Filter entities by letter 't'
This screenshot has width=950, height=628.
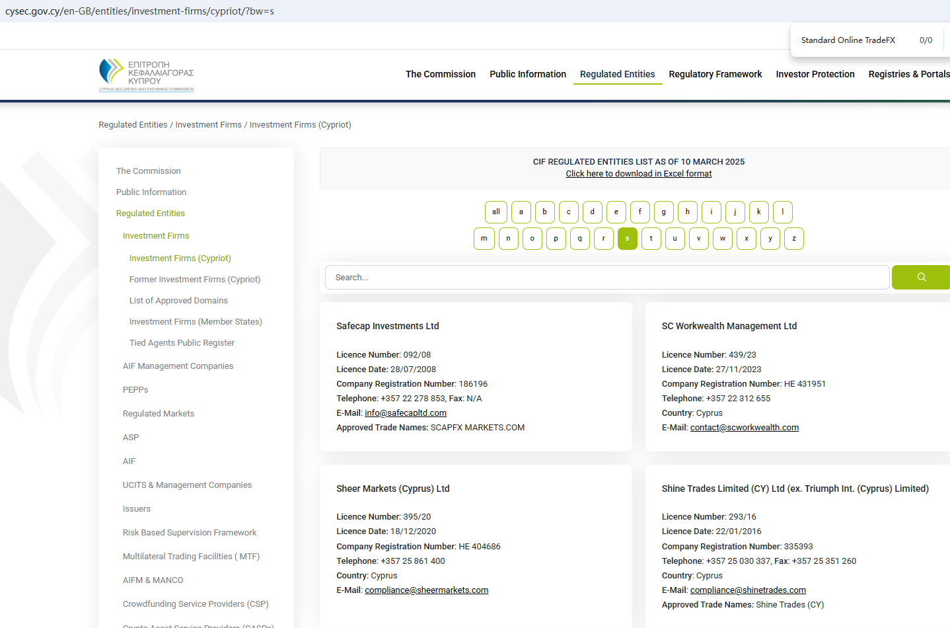click(651, 239)
